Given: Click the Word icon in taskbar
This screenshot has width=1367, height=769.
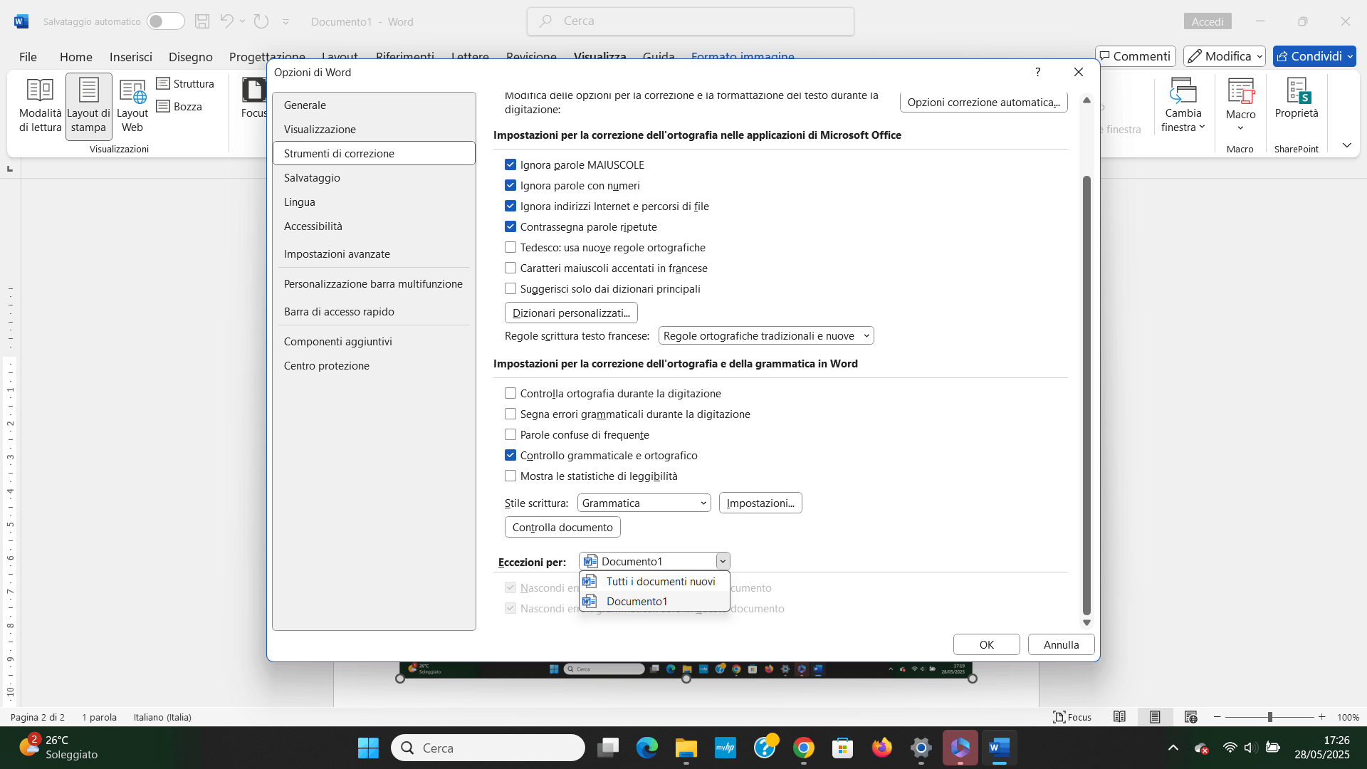Looking at the screenshot, I should (x=1000, y=748).
